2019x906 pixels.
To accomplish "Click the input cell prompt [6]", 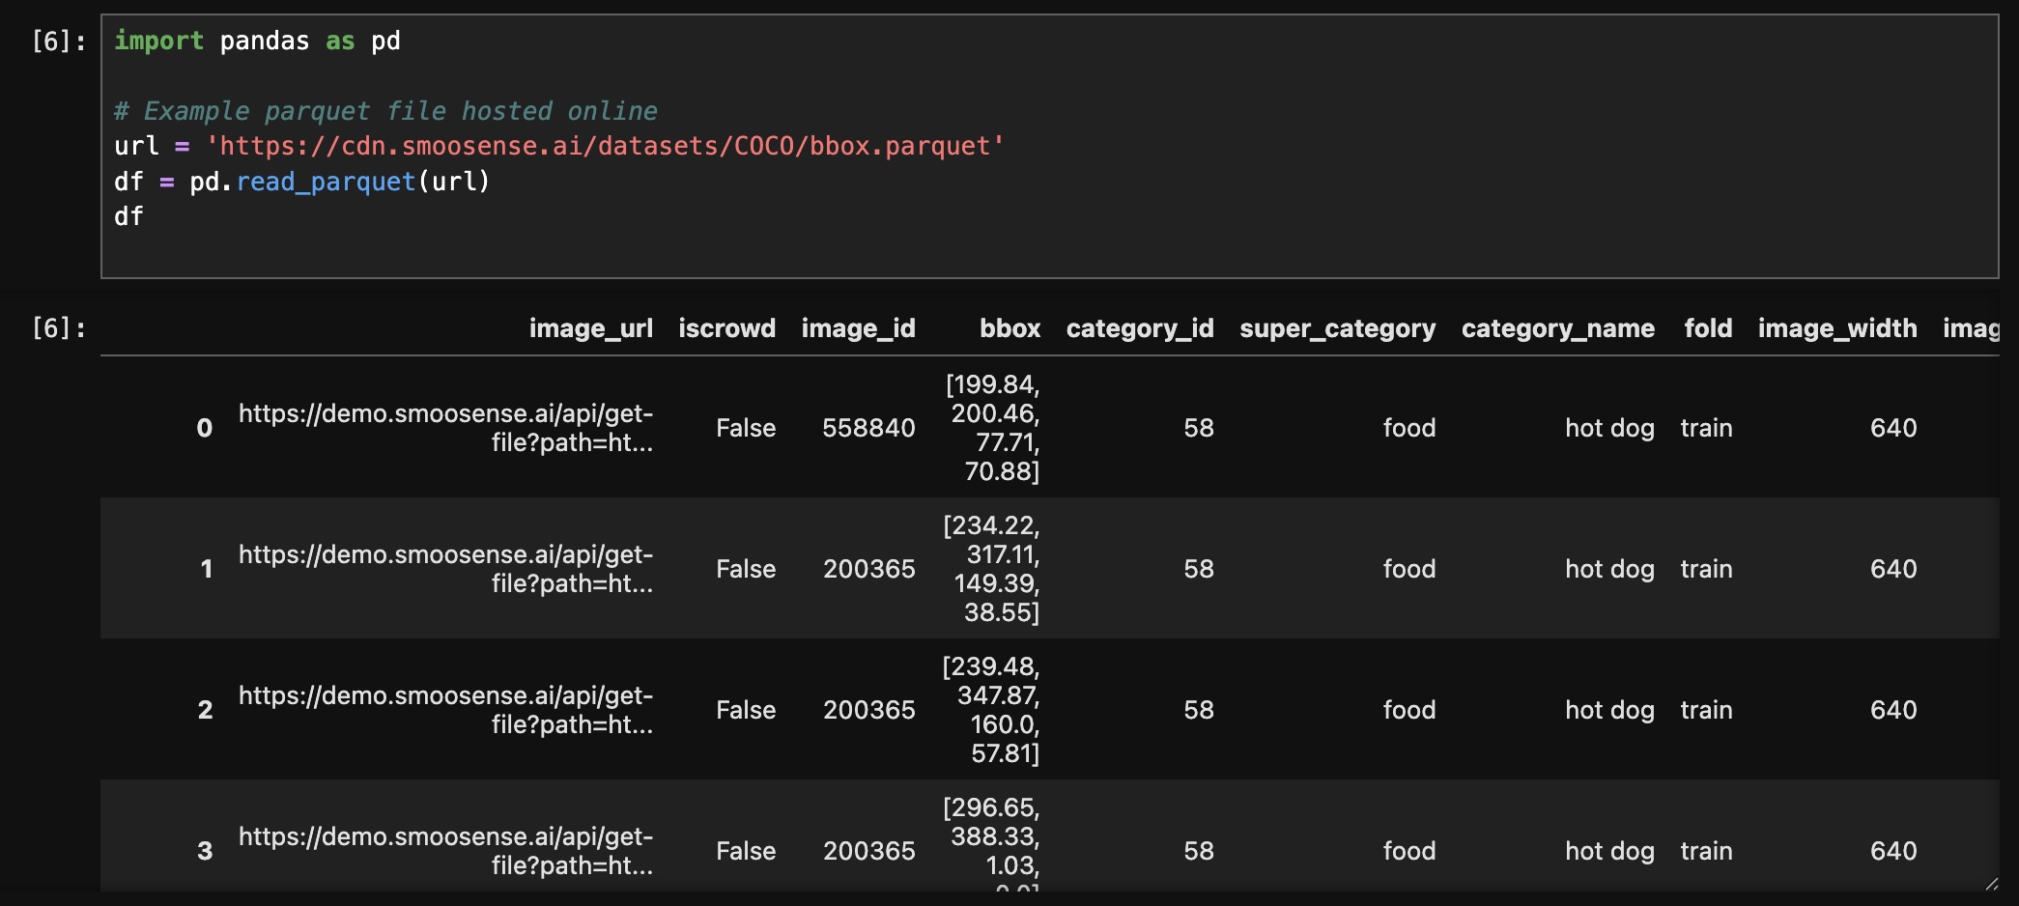I will tap(58, 42).
